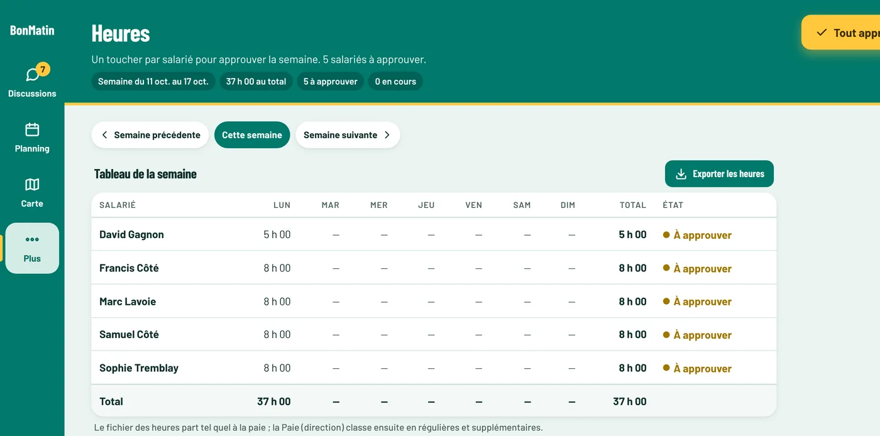Open Discussions chat bubble icon
Image resolution: width=880 pixels, height=436 pixels.
(x=32, y=75)
